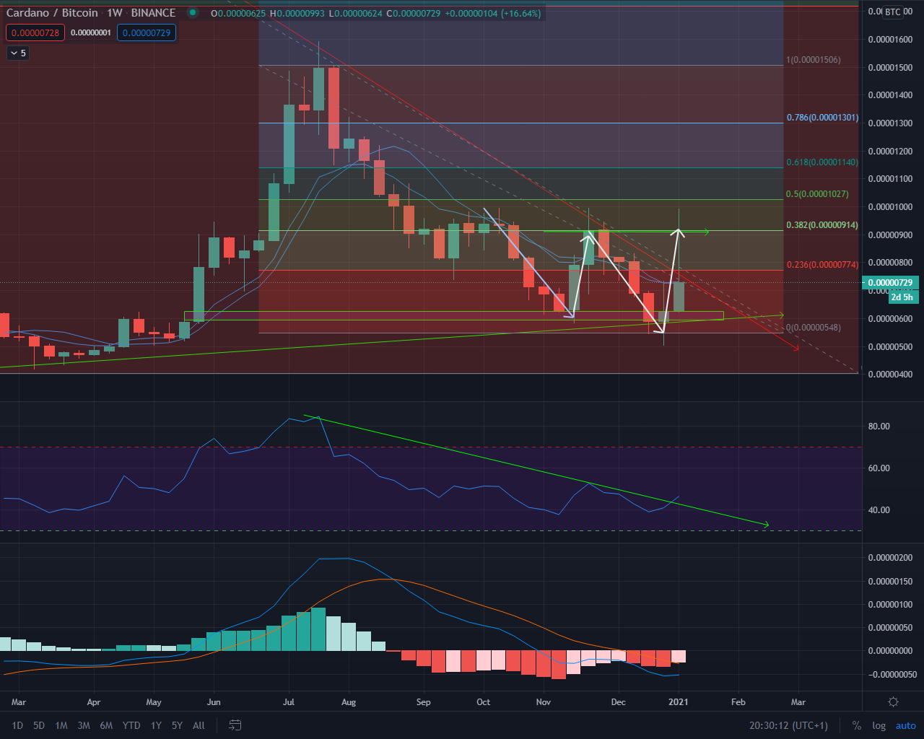The width and height of the screenshot is (924, 739).
Task: Open the timezone menu at 20:30:12 (UTC+1)
Action: tap(788, 725)
